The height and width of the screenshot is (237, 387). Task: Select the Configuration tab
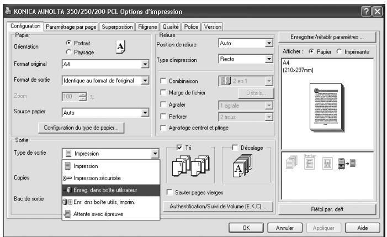(x=25, y=26)
